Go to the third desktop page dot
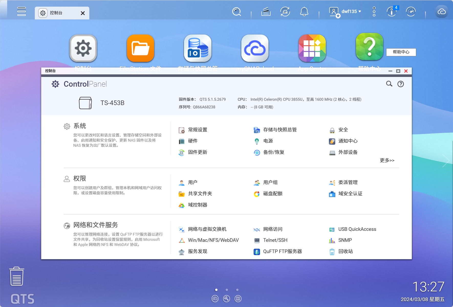The image size is (453, 307). tap(237, 290)
